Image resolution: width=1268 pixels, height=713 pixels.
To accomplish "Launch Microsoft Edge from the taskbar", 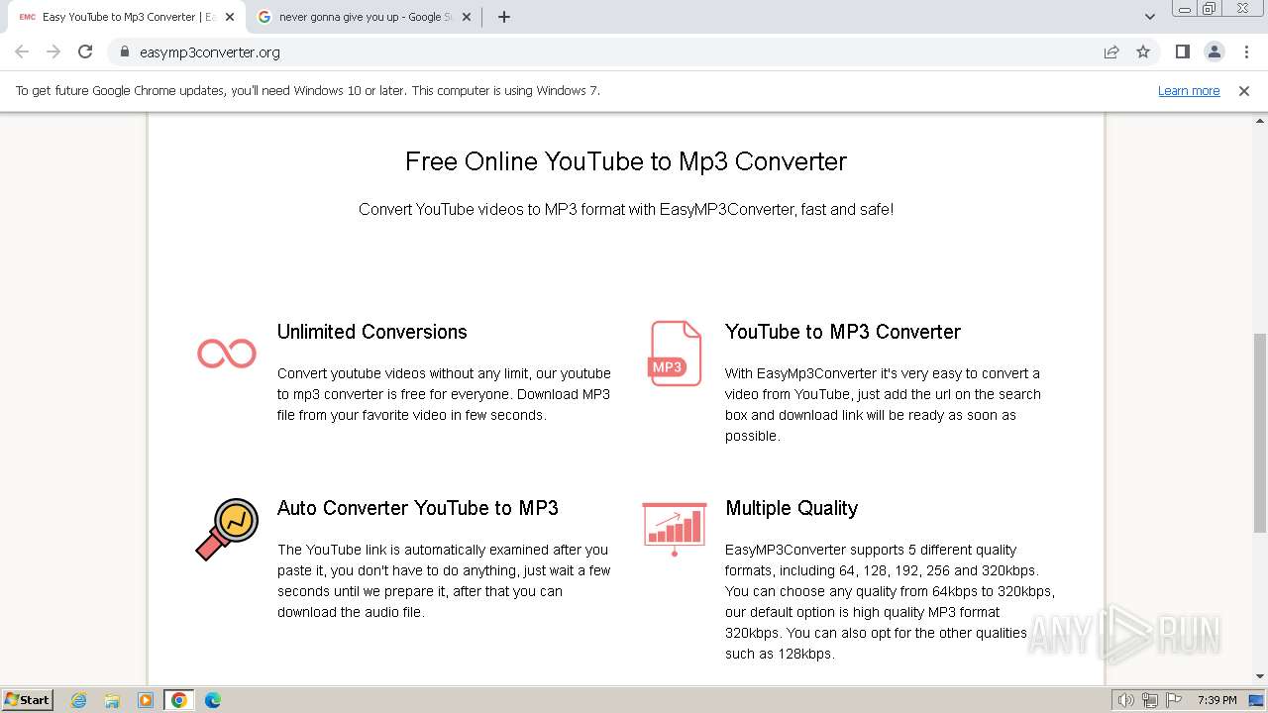I will [213, 700].
